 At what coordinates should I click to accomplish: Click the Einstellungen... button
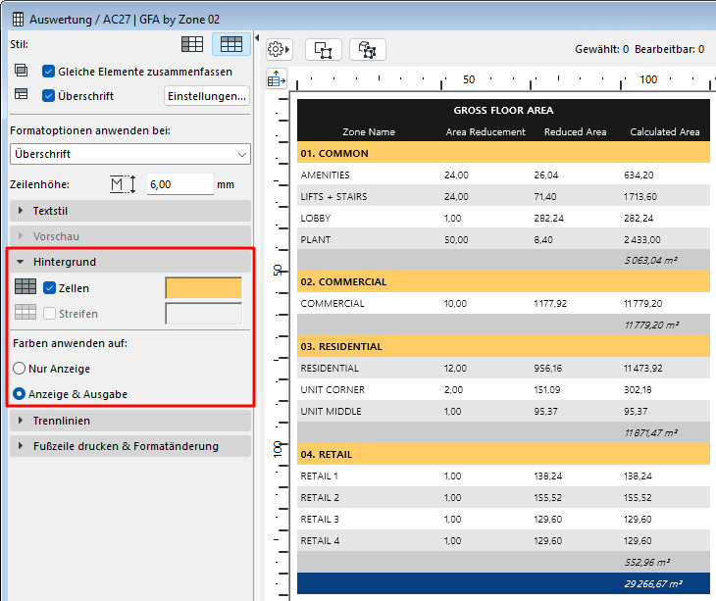pos(206,96)
